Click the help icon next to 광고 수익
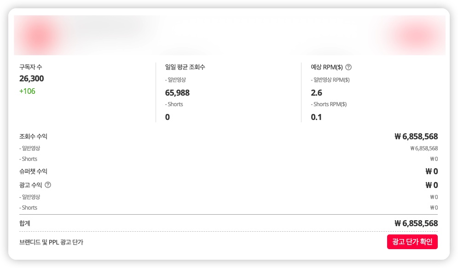The image size is (458, 268). [48, 185]
